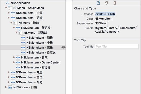Expand the NSMenuItem - 窗口 node
The height and width of the screenshot is (94, 141).
9,77
